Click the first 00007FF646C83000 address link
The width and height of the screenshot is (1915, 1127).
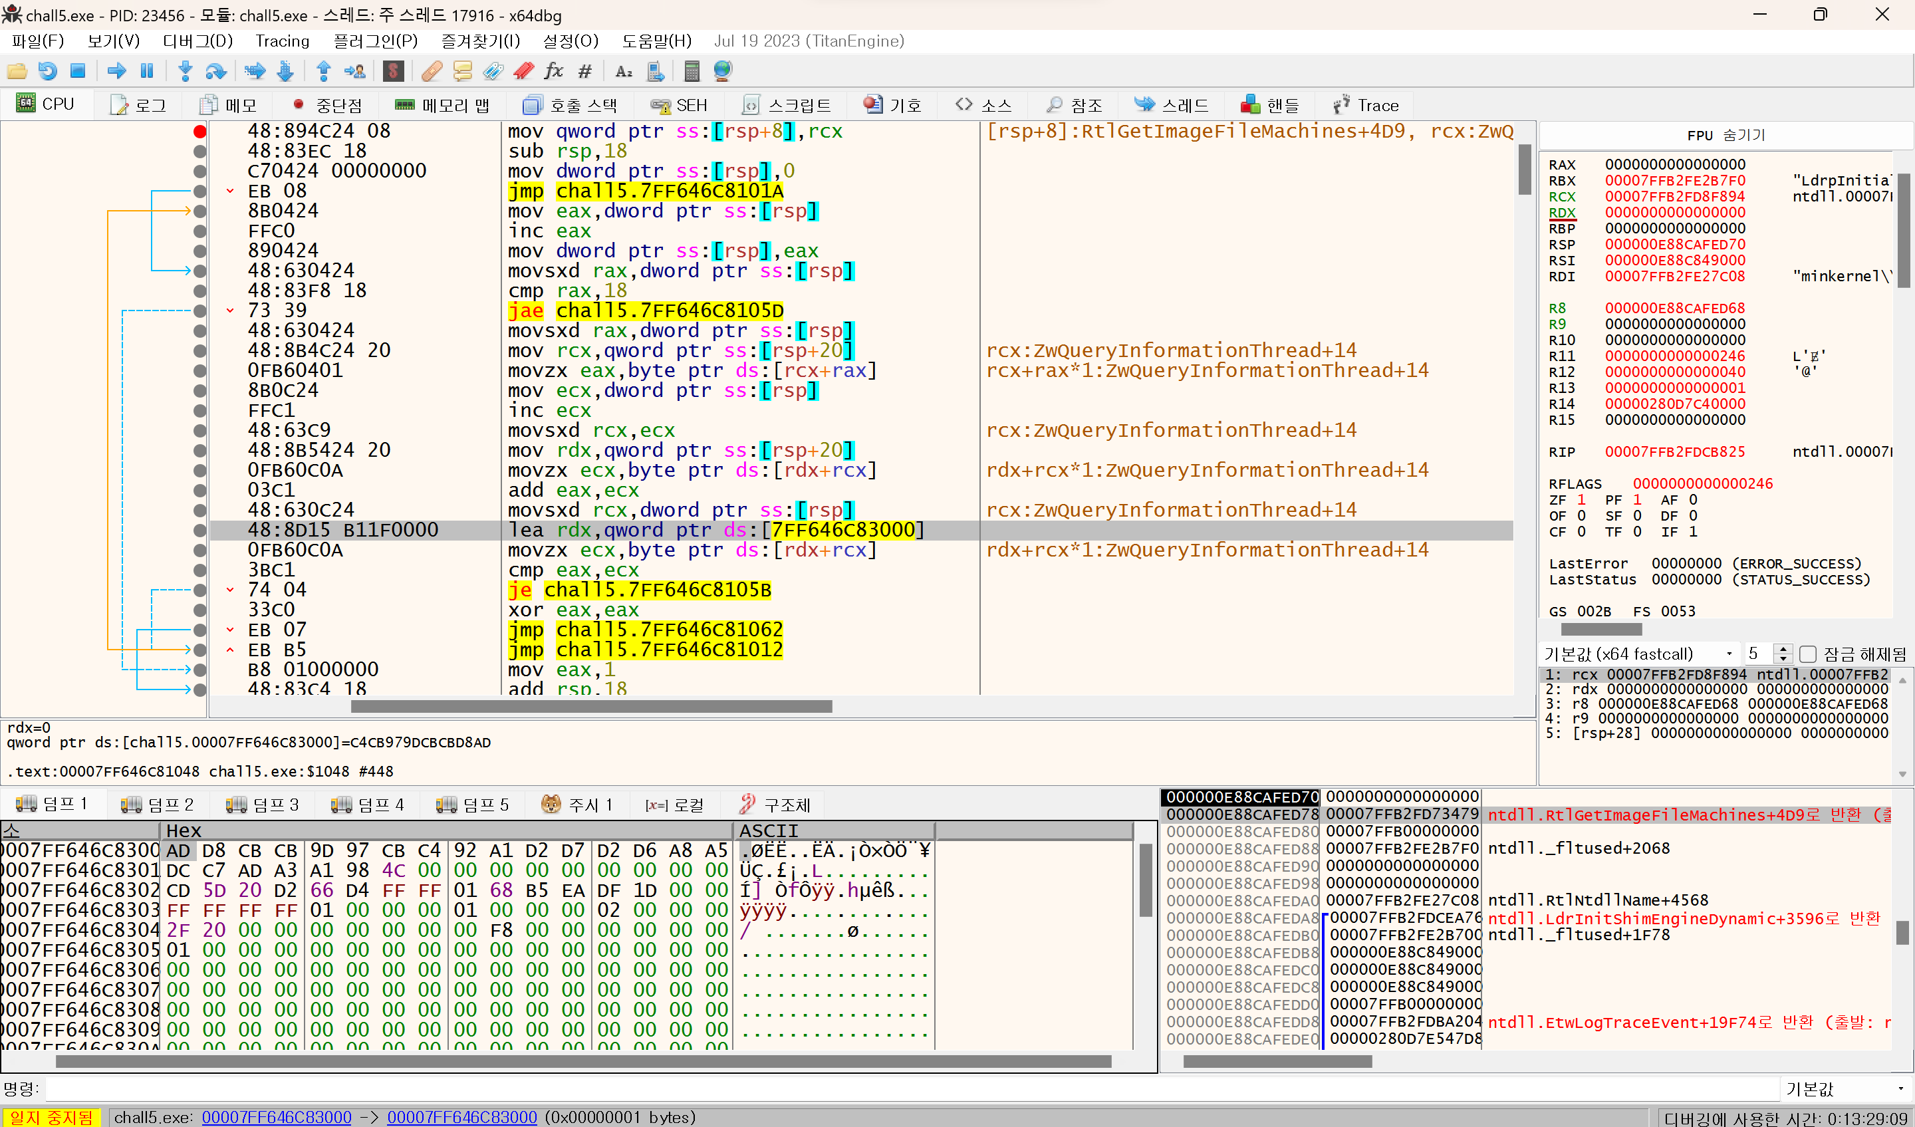click(277, 1117)
